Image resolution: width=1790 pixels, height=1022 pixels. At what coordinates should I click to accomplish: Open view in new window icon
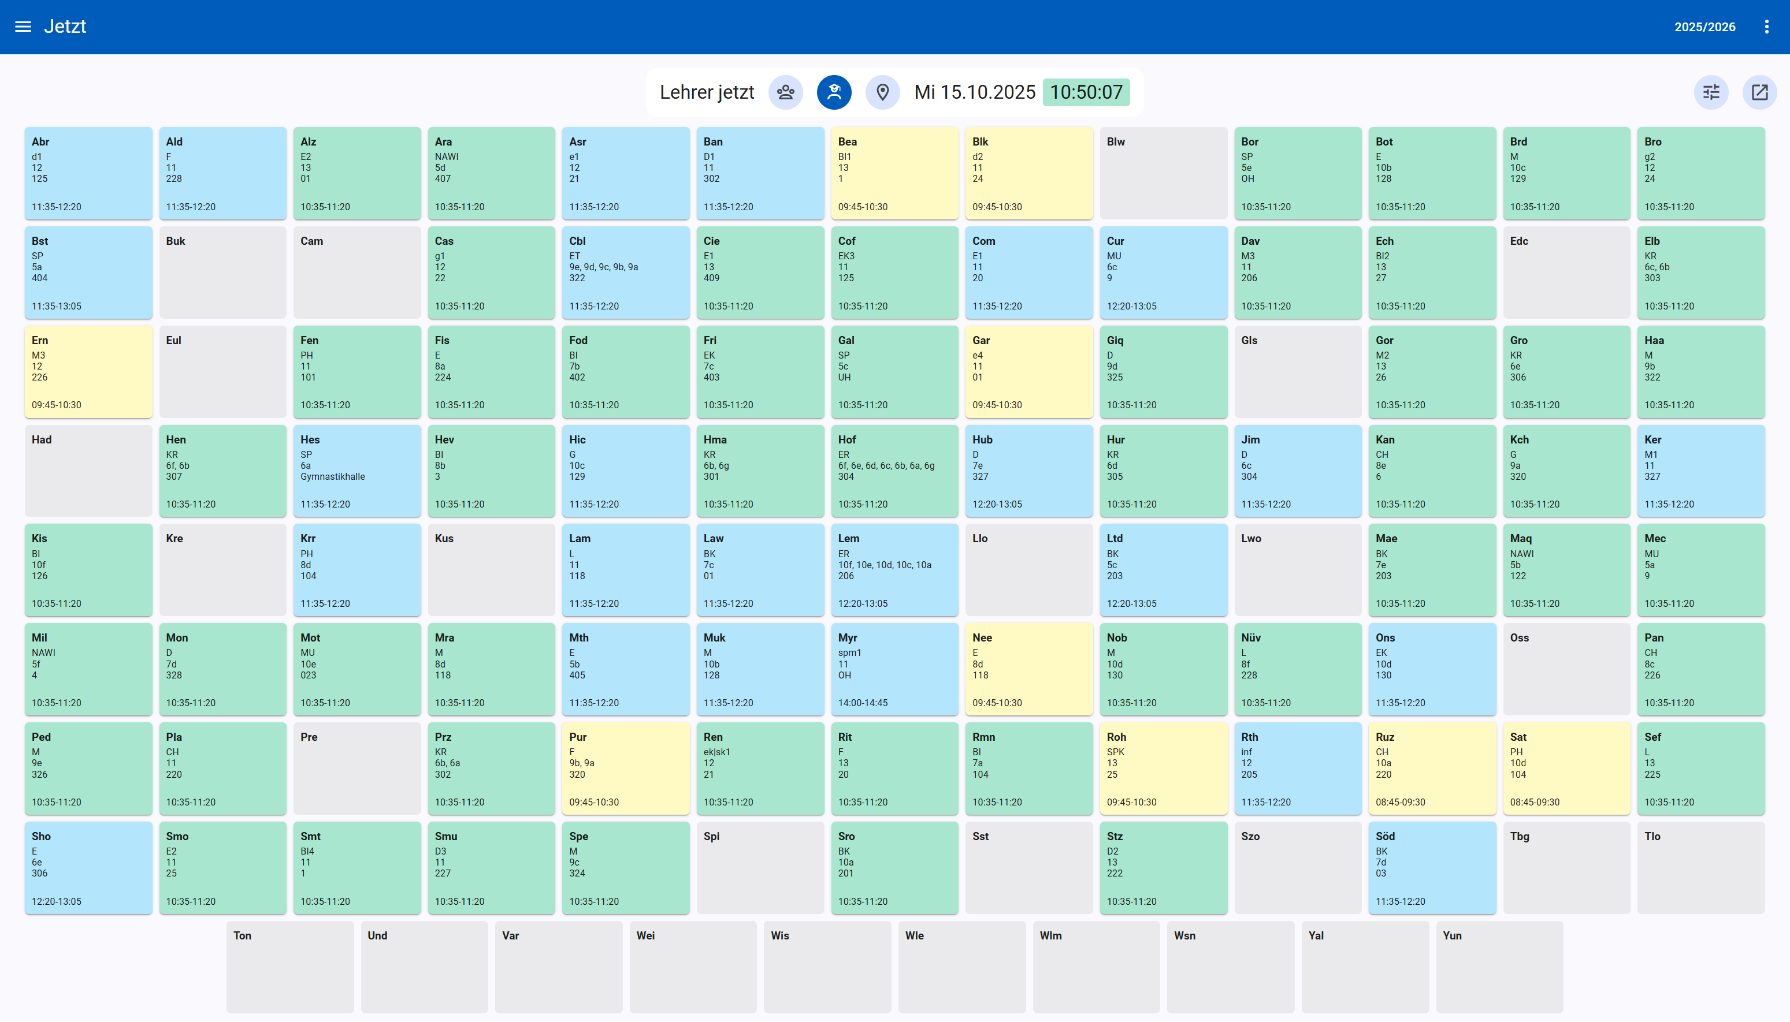tap(1759, 92)
